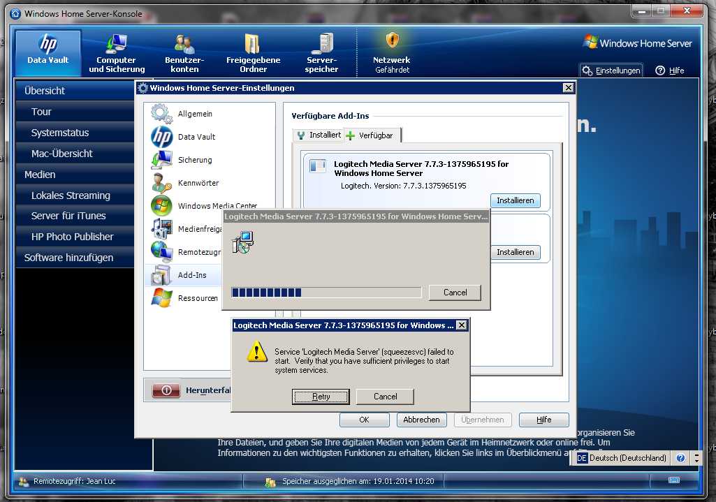
Task: Select Ressourcen settings category
Action: 198,298
